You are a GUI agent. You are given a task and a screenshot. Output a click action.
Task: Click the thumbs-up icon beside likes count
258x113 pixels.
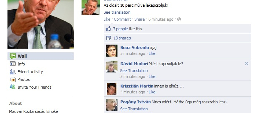click(x=108, y=29)
